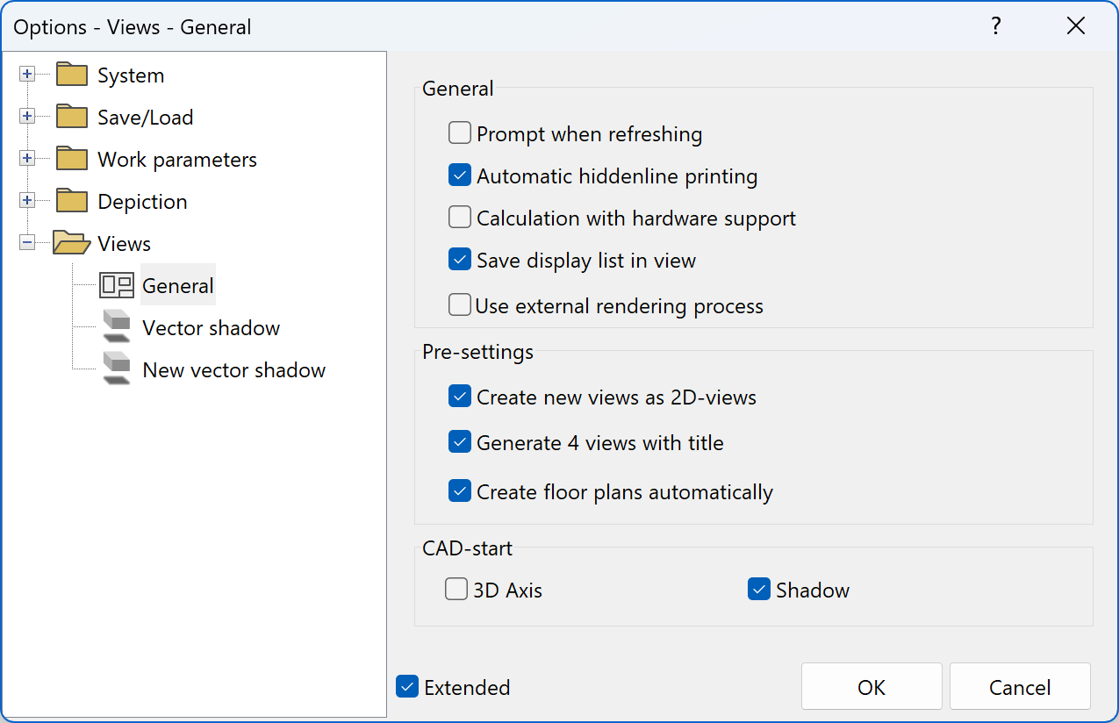
Task: Turn on the 3D Axis checkbox
Action: pyautogui.click(x=456, y=590)
